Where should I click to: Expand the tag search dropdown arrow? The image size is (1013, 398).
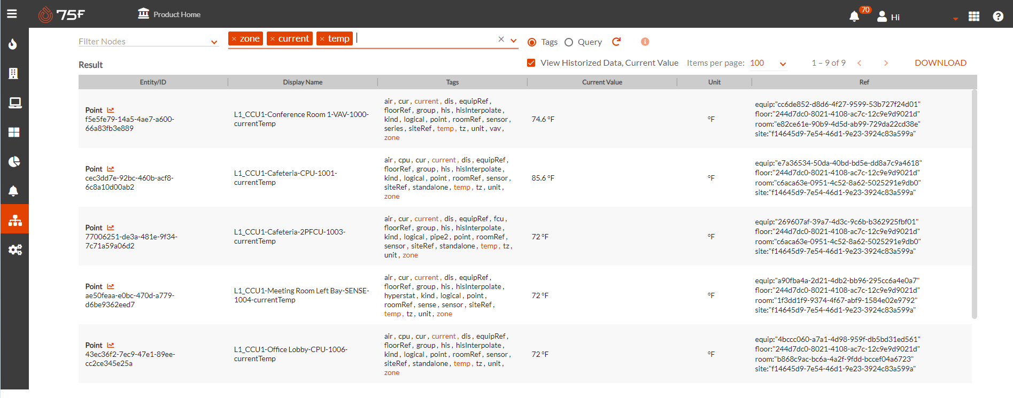click(x=514, y=41)
